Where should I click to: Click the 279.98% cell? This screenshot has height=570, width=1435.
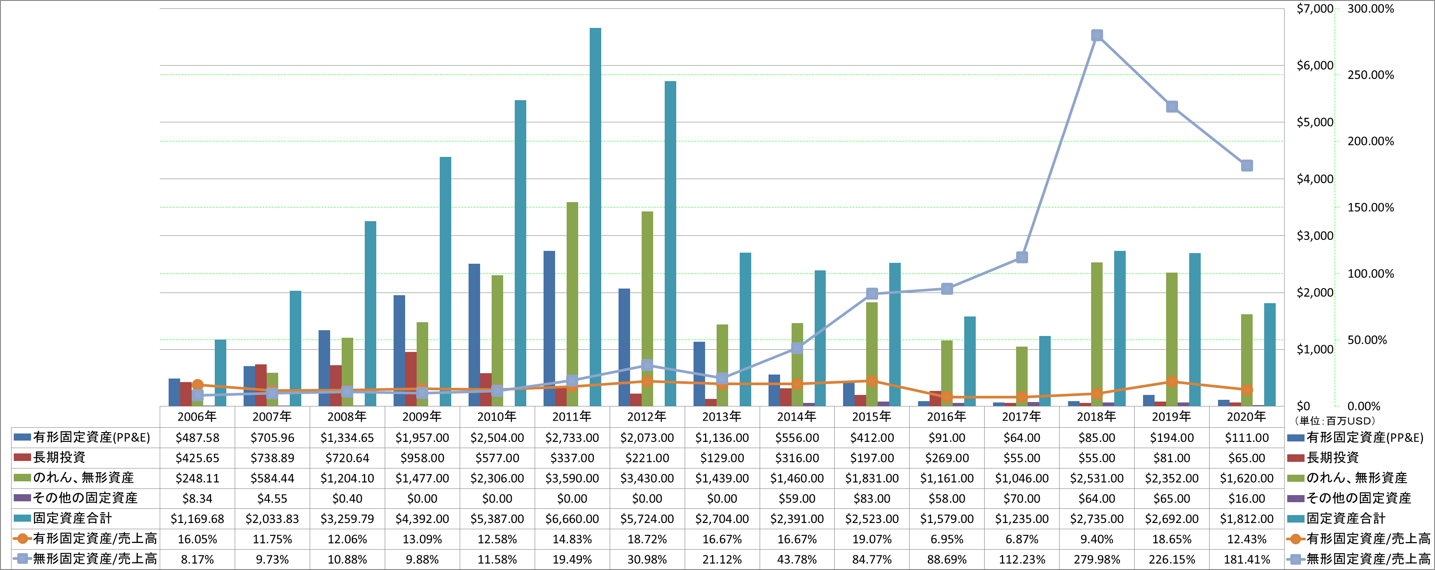click(x=1097, y=559)
